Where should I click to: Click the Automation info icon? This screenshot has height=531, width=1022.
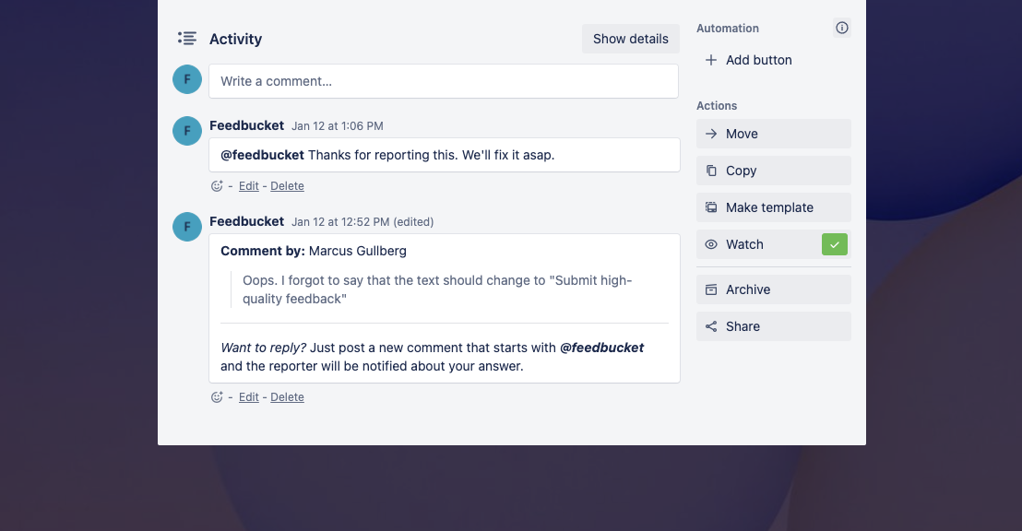(842, 28)
